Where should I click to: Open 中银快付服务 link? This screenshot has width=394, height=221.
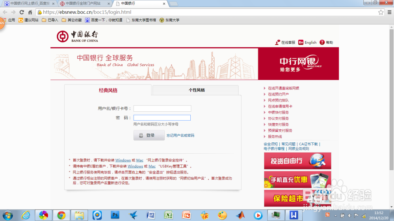coord(278,112)
